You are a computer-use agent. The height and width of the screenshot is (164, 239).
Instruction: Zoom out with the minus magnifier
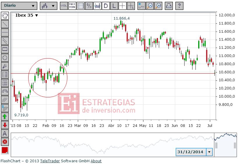point(150,6)
